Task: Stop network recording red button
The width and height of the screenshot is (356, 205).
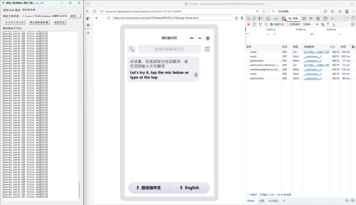Action: click(x=248, y=24)
